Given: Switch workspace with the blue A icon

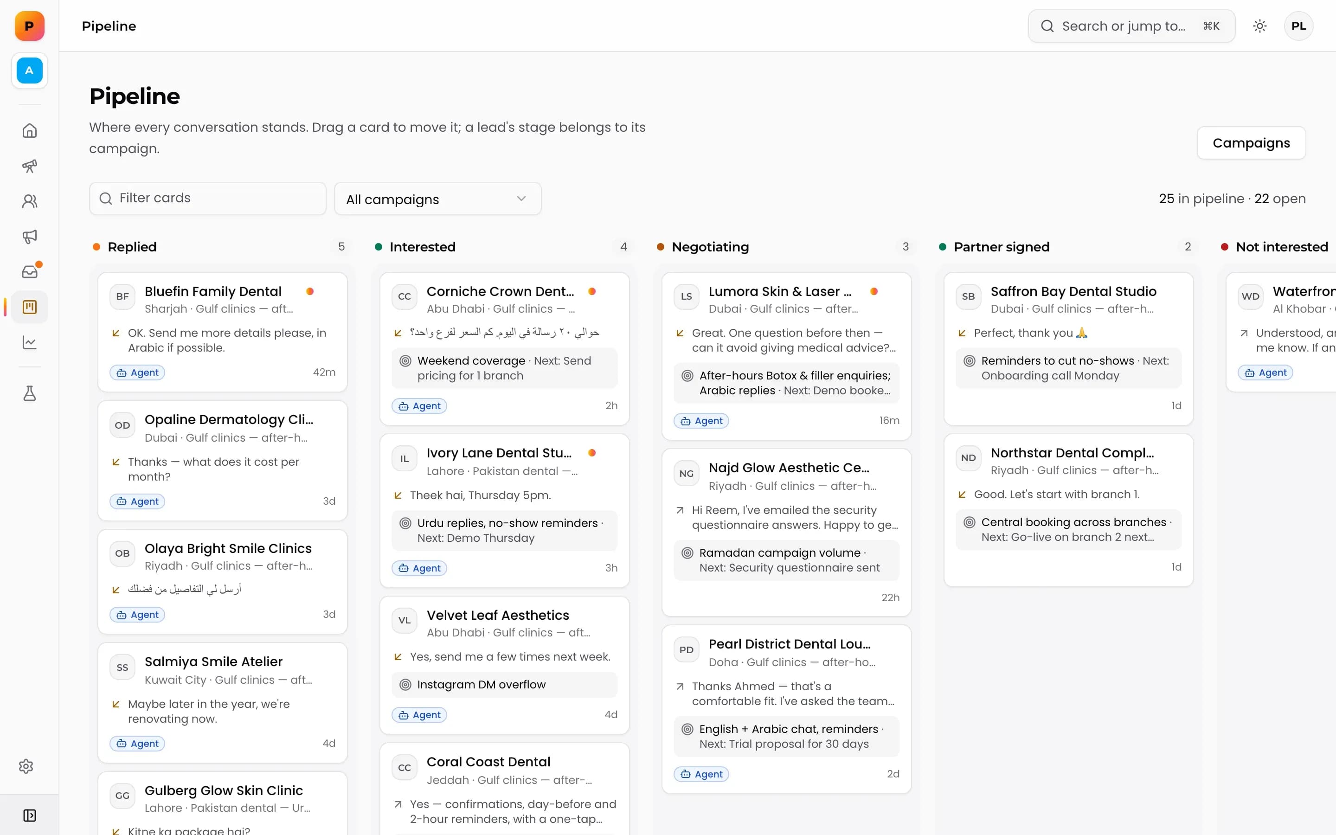Looking at the screenshot, I should [x=29, y=71].
